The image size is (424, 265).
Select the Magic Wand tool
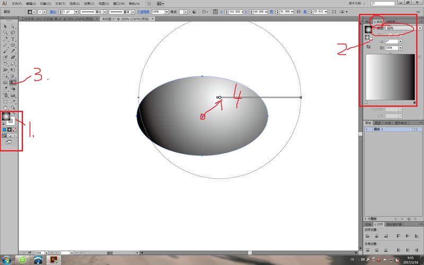pos(5,32)
